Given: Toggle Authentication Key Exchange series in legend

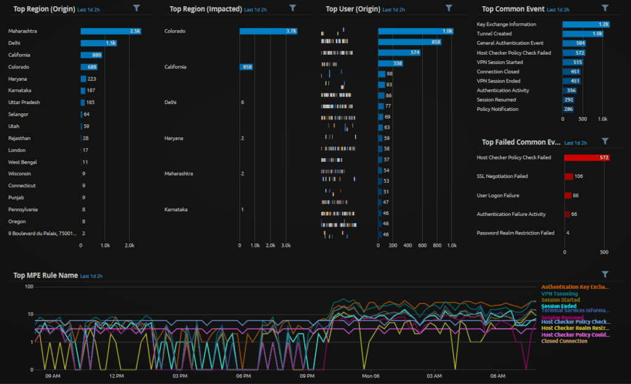Looking at the screenshot, I should [x=574, y=287].
